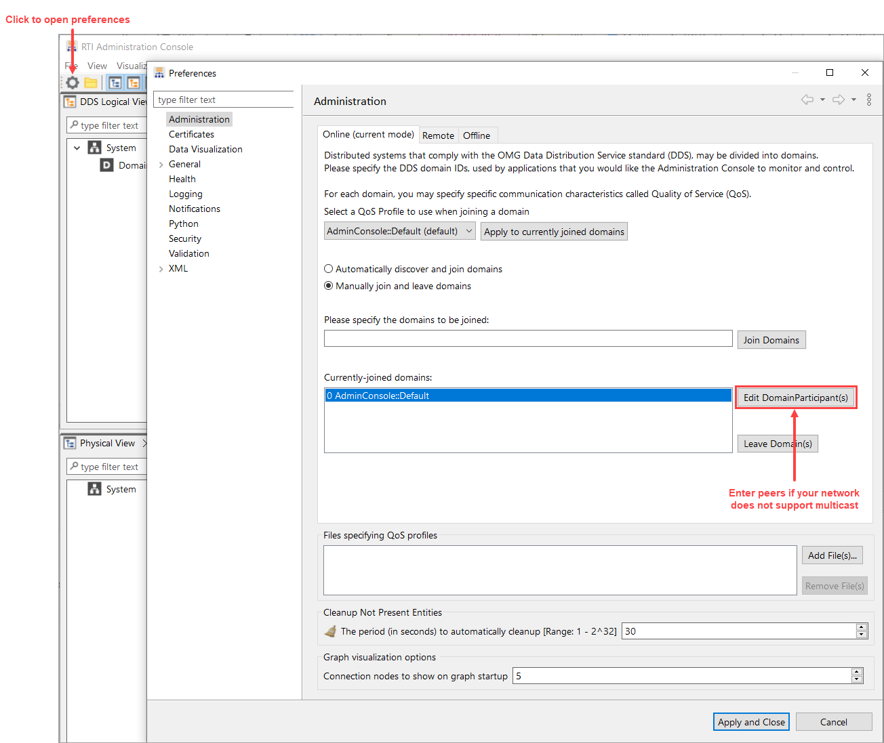The height and width of the screenshot is (743, 884).
Task: Click the QoS profile files list box
Action: point(560,570)
